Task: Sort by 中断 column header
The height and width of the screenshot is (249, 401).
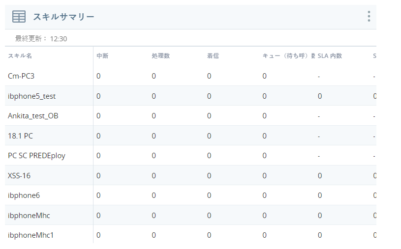Action: point(102,55)
